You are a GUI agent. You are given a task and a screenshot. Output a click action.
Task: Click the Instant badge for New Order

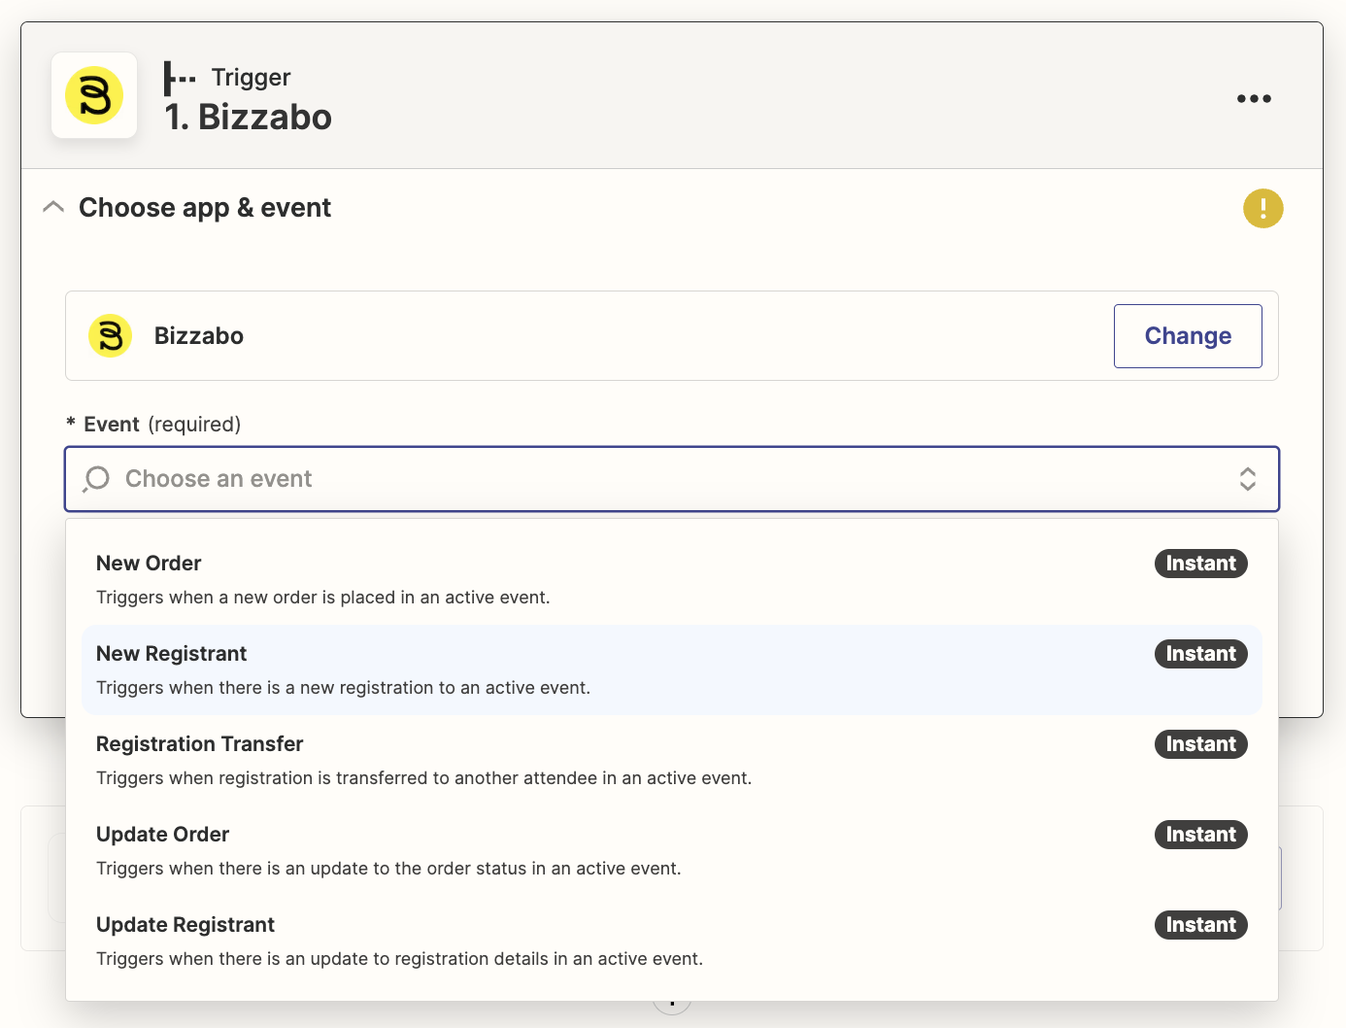[1200, 564]
